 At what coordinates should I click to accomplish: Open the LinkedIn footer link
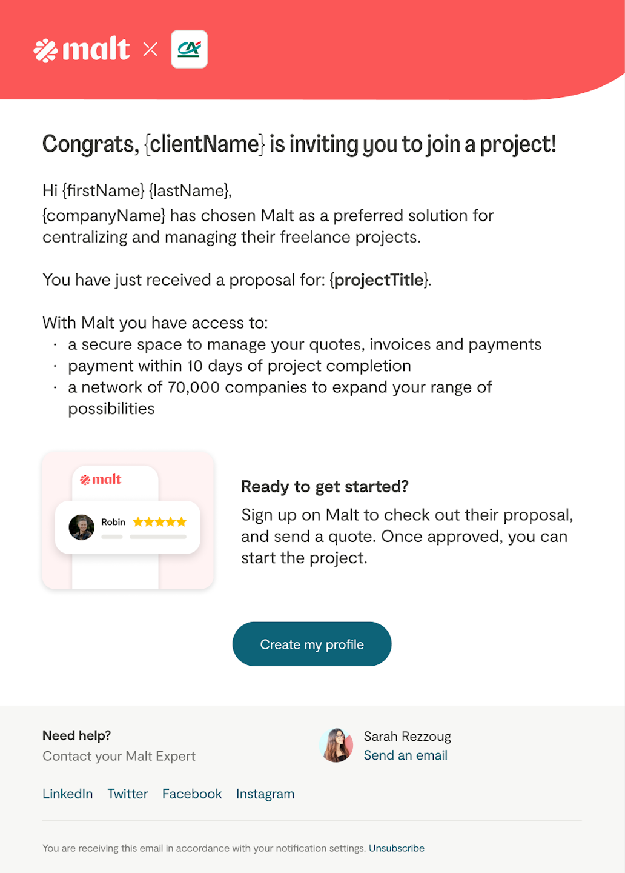pyautogui.click(x=68, y=794)
